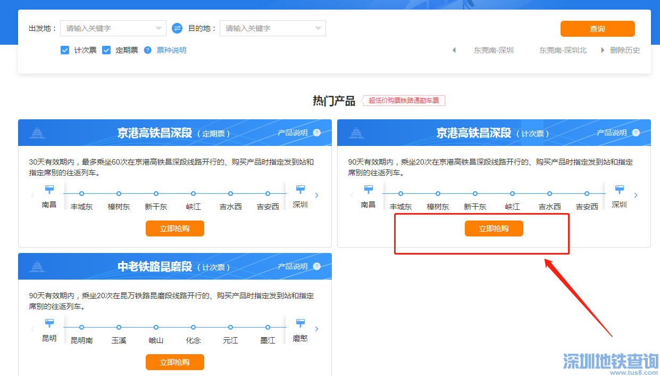Viewport: 660px width, 376px height.
Task: Open 产品说明 on 京港 计次票 card
Action: [x=612, y=133]
